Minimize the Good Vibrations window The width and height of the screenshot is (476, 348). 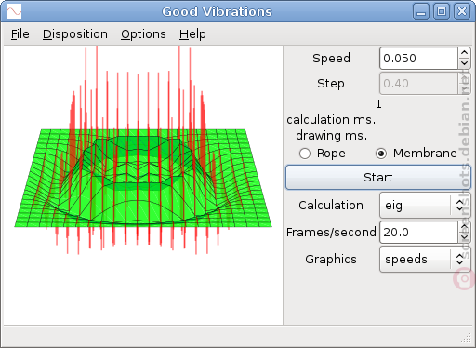[x=421, y=12]
